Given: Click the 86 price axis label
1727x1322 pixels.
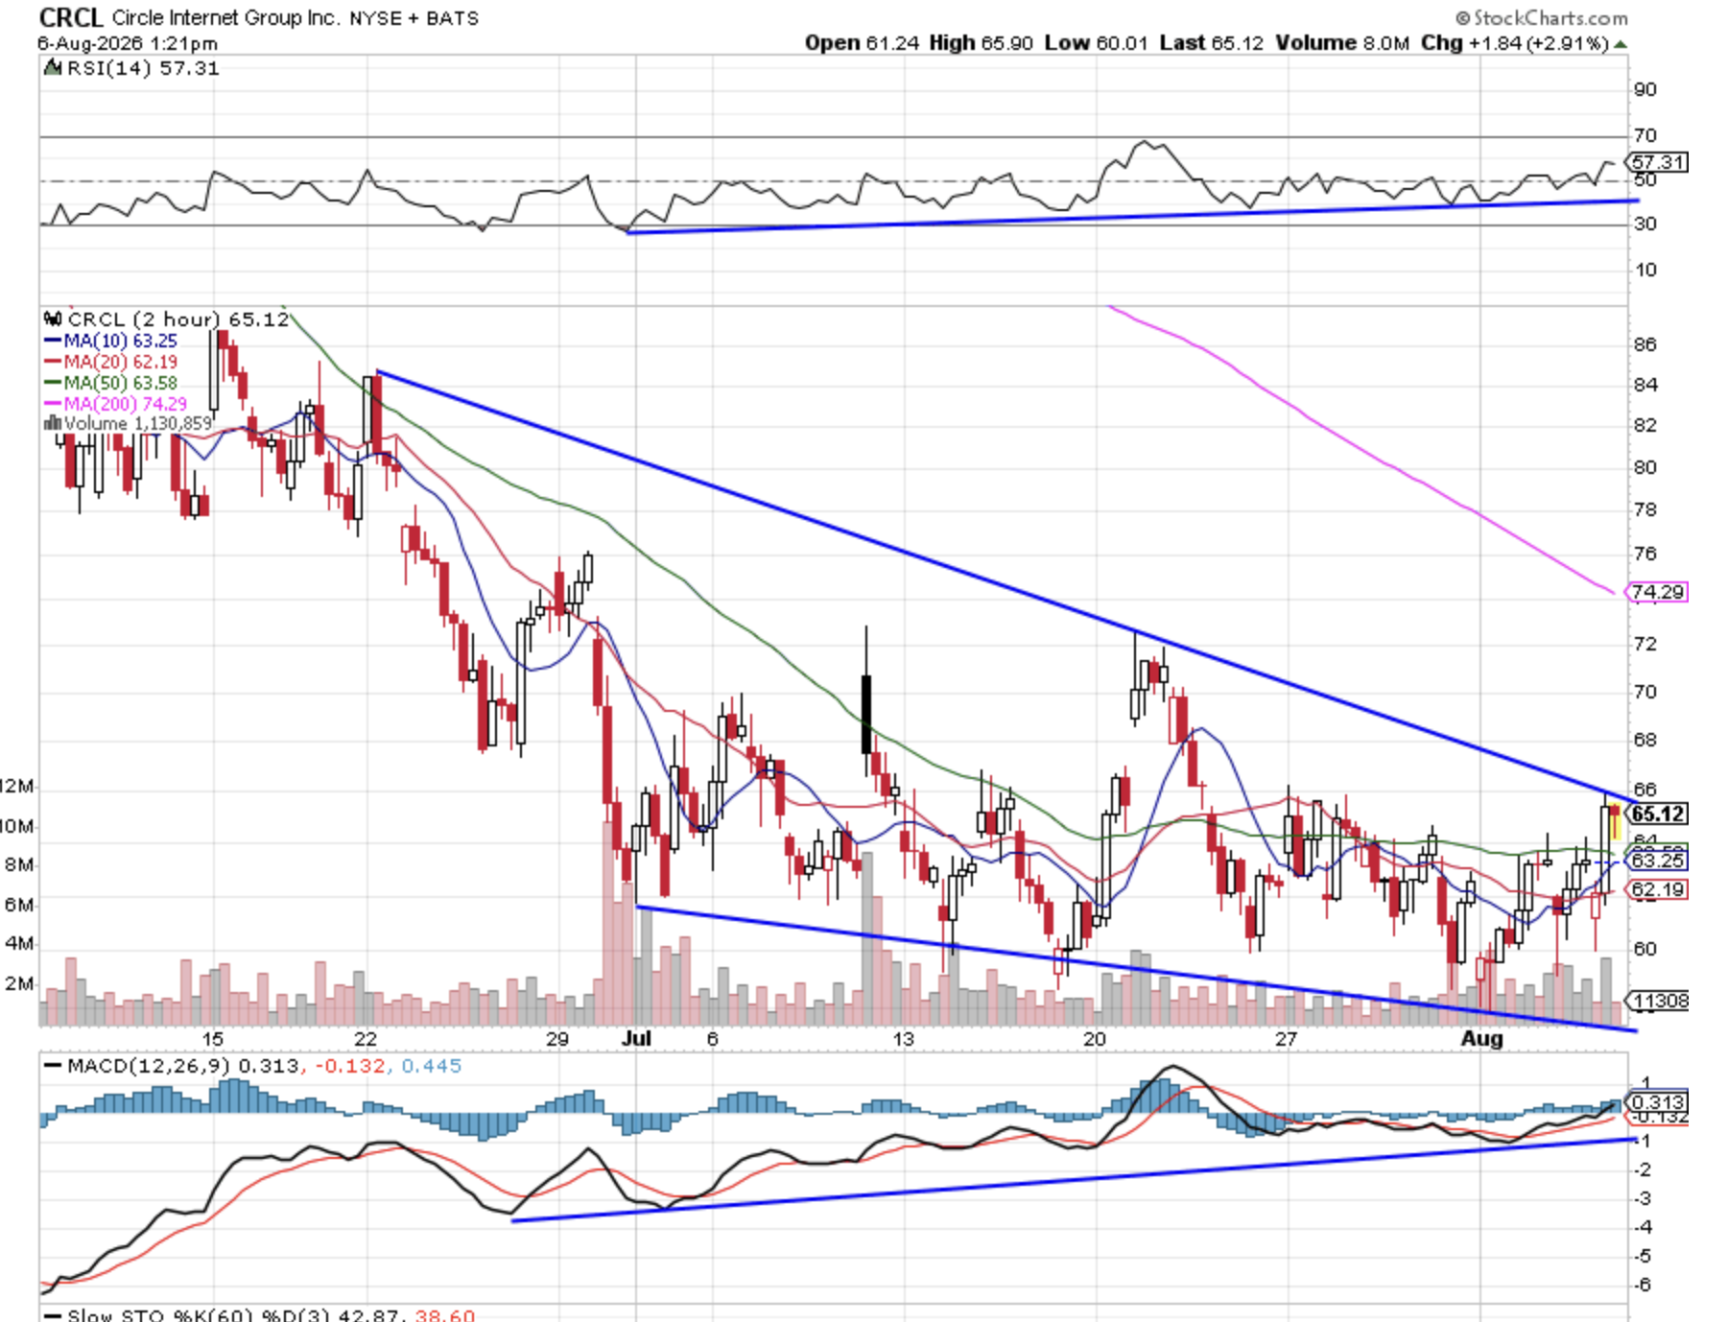Looking at the screenshot, I should click(1645, 344).
